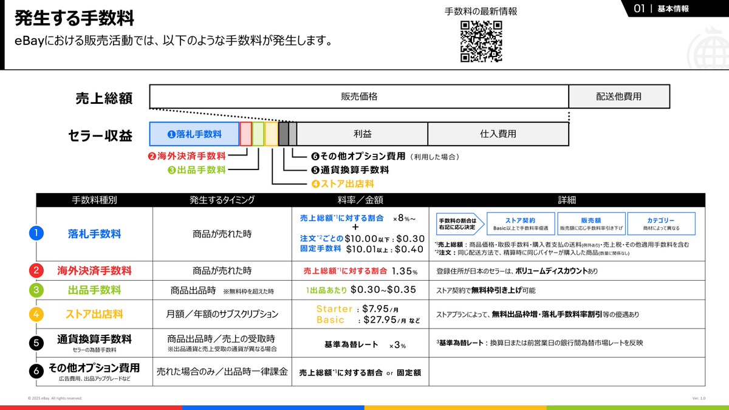The height and width of the screenshot is (410, 729).
Task: Click the 発生する手数料 slide title
Action: tap(75, 18)
